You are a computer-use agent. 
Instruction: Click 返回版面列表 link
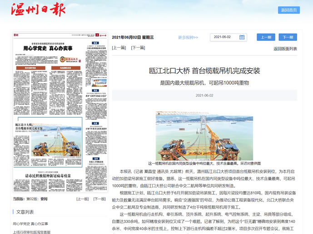tap(285, 49)
